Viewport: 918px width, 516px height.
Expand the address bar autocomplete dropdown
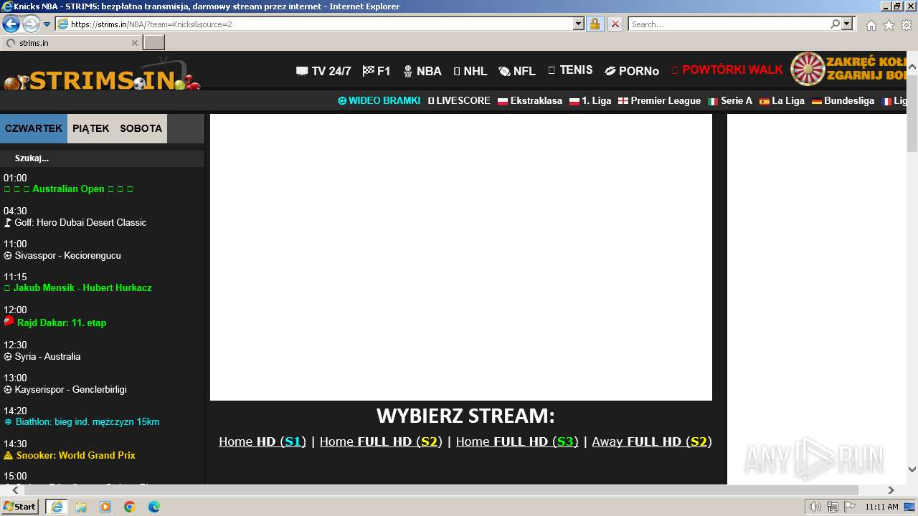click(579, 24)
